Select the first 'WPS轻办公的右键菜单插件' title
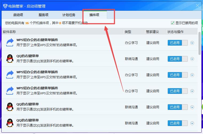Image resolution: width=203 pixels, height=134 pixels. tap(37, 40)
